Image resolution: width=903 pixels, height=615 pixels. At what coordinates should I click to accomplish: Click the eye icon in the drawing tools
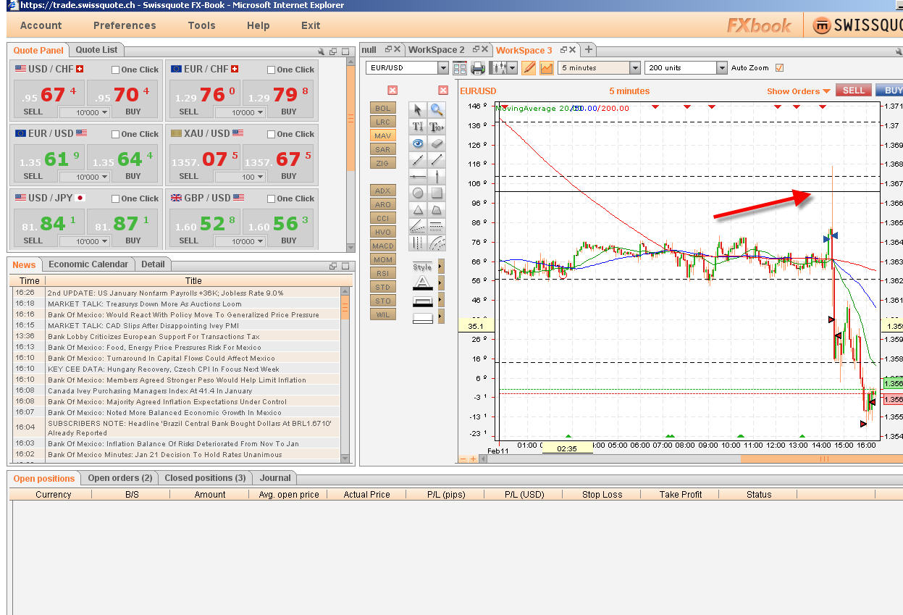[419, 143]
